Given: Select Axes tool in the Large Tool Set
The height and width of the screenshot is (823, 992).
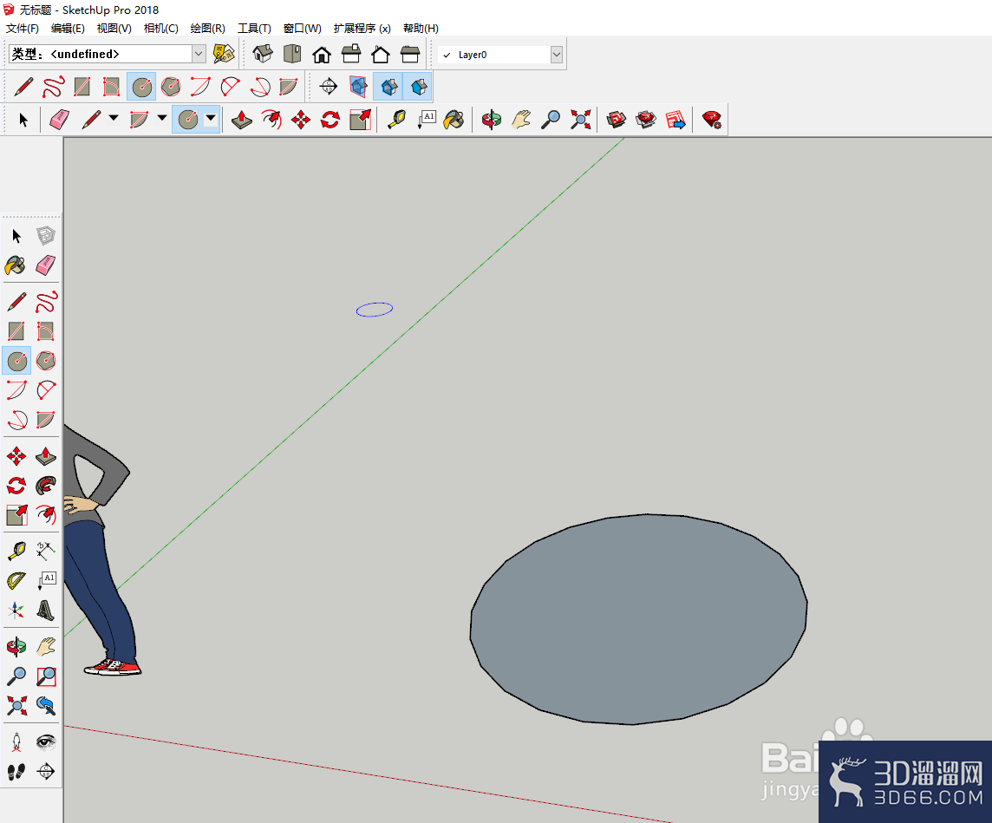Looking at the screenshot, I should pyautogui.click(x=16, y=610).
